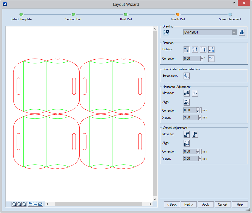Click the Apply button
This screenshot has width=252, height=213.
tap(206, 204)
